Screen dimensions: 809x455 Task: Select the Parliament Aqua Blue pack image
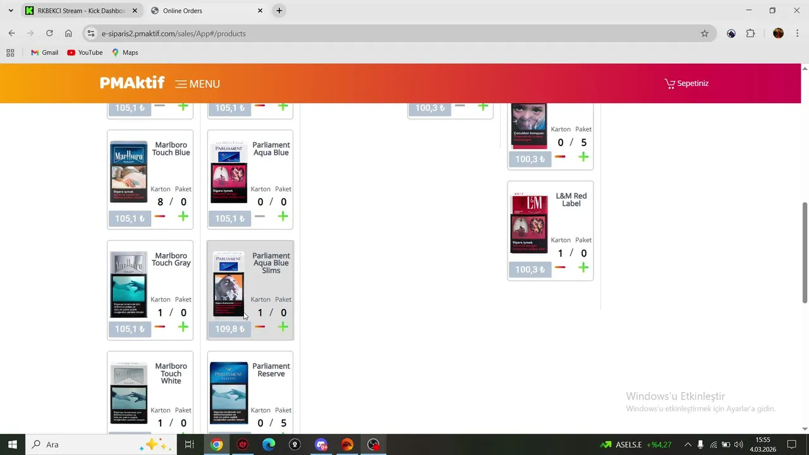pyautogui.click(x=229, y=172)
